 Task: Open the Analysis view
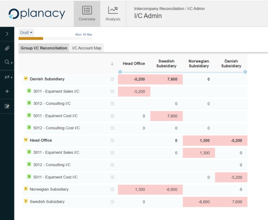pyautogui.click(x=113, y=13)
